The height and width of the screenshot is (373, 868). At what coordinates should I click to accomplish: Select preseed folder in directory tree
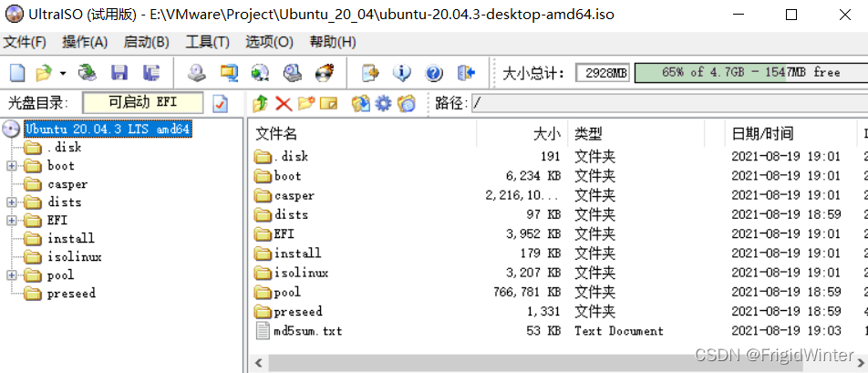71,294
